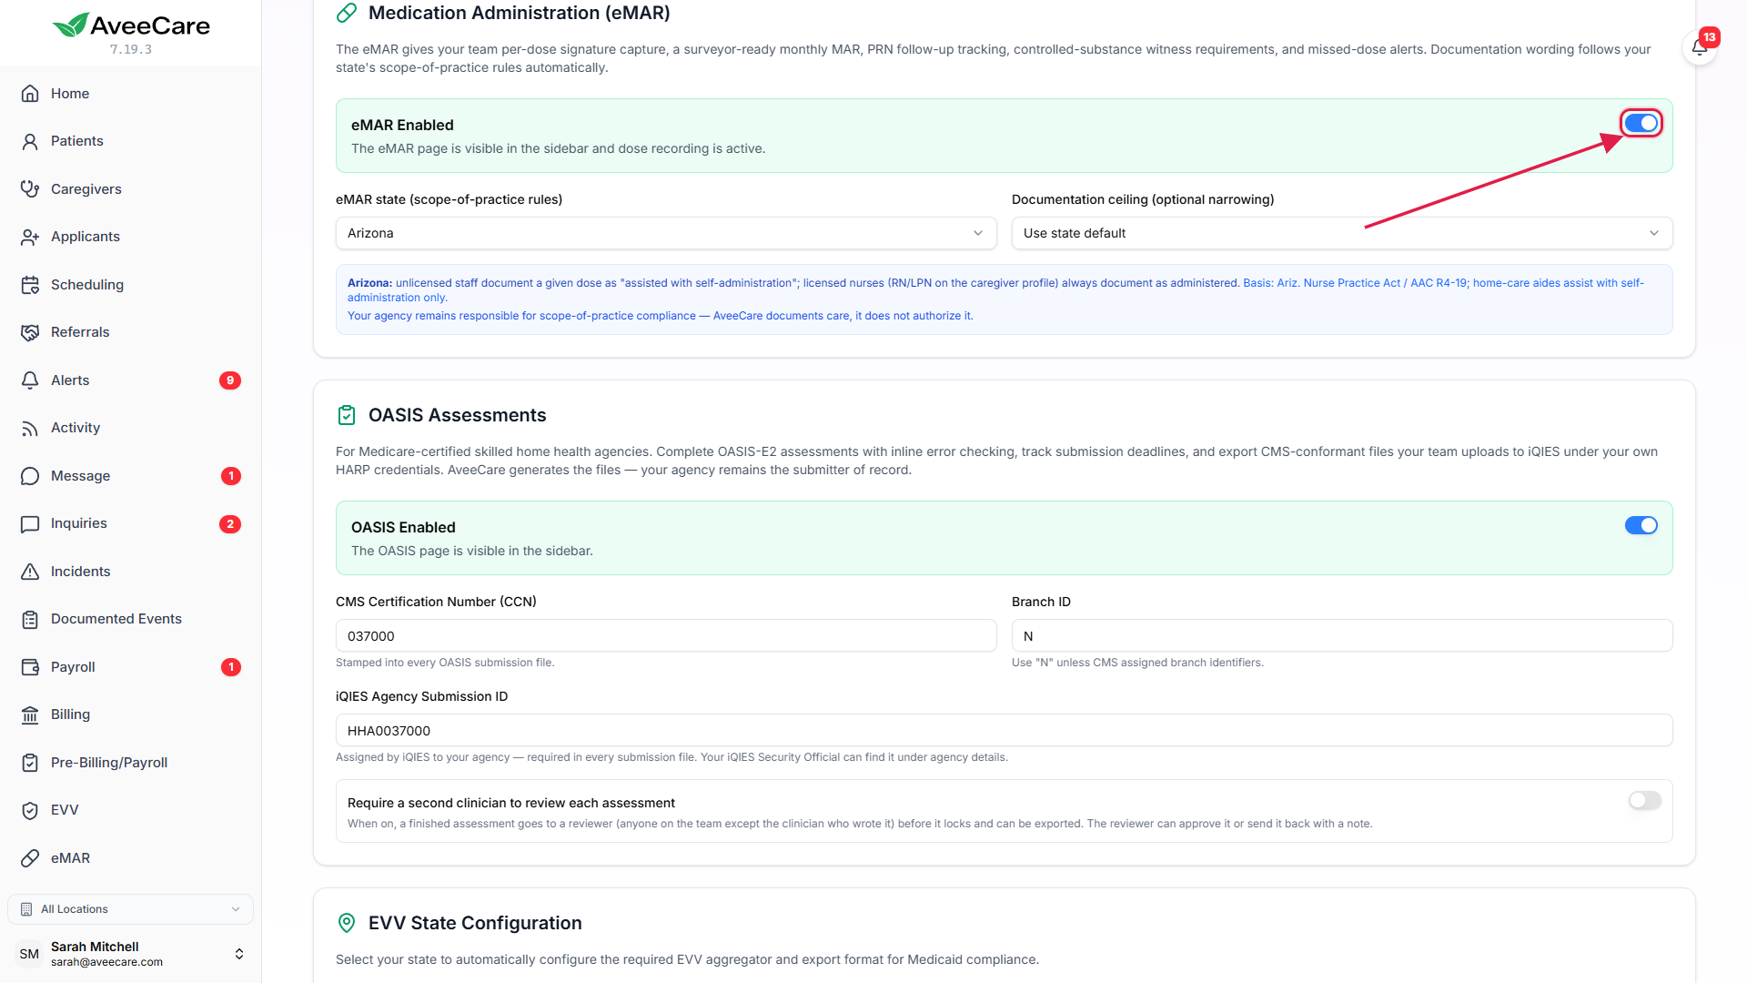Click the CMS Certification Number field
This screenshot has height=983, width=1747.
[666, 635]
